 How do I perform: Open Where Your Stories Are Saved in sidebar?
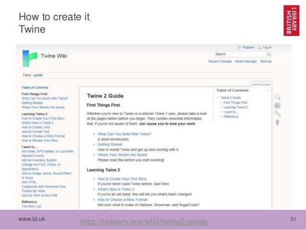click(43, 107)
